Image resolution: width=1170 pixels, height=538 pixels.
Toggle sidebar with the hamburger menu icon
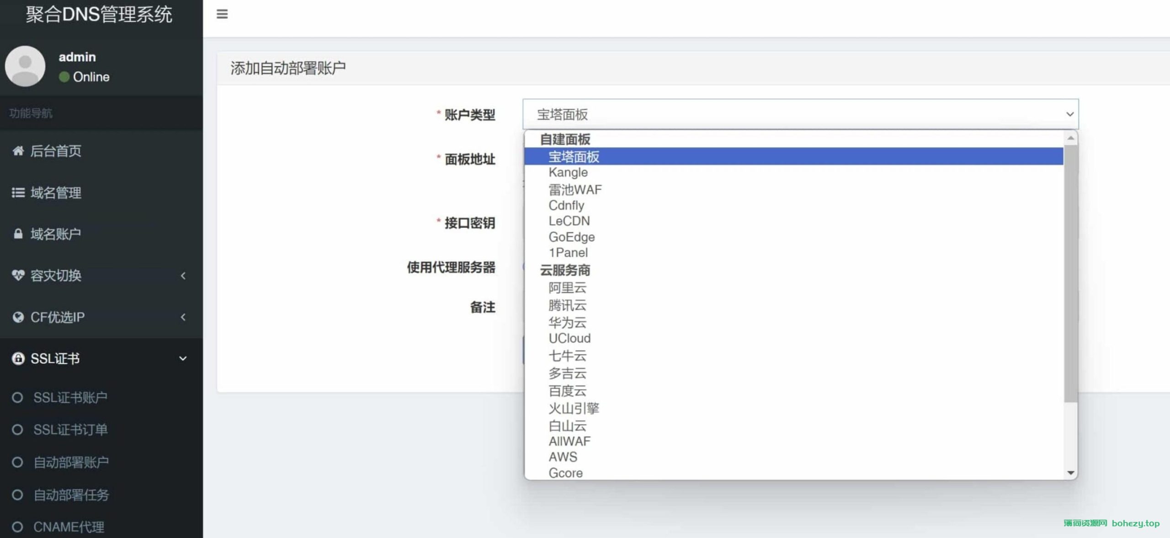point(222,14)
